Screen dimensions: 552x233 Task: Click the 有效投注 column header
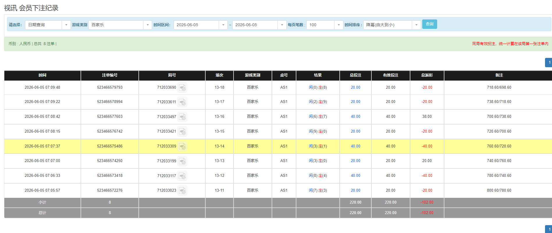pyautogui.click(x=391, y=75)
